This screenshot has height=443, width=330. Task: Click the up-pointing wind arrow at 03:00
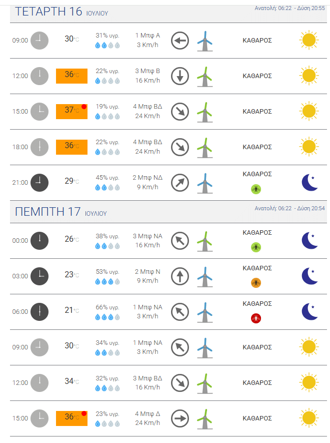[180, 276]
